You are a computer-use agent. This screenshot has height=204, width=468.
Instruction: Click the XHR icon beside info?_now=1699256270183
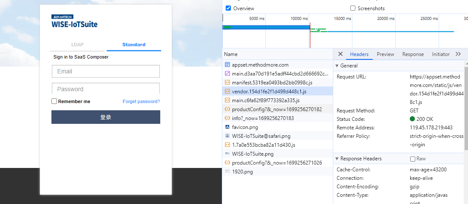tap(227, 118)
